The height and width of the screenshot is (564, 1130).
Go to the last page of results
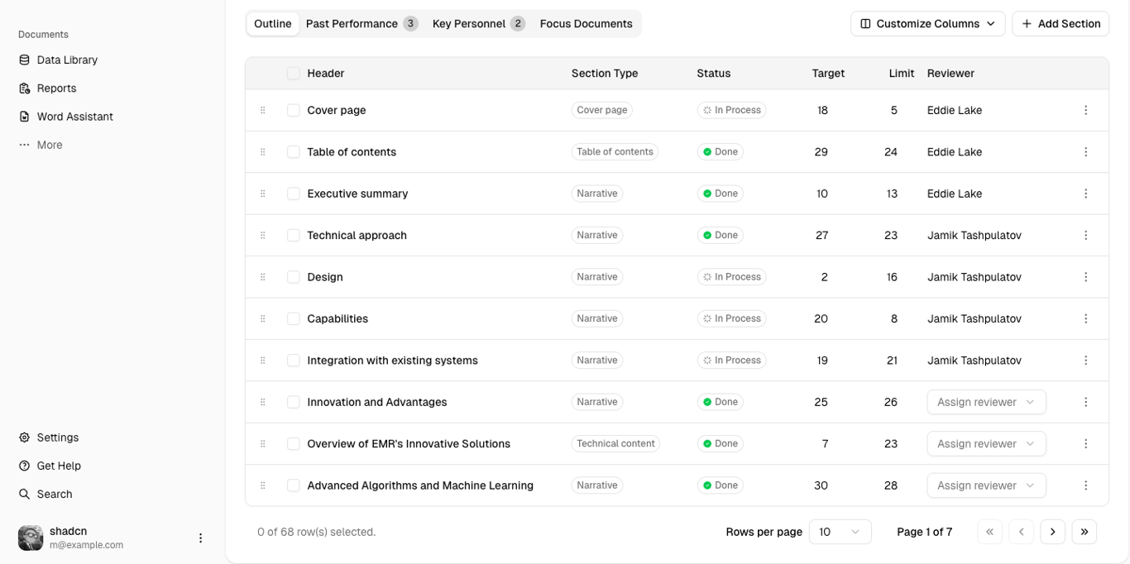[1084, 532]
